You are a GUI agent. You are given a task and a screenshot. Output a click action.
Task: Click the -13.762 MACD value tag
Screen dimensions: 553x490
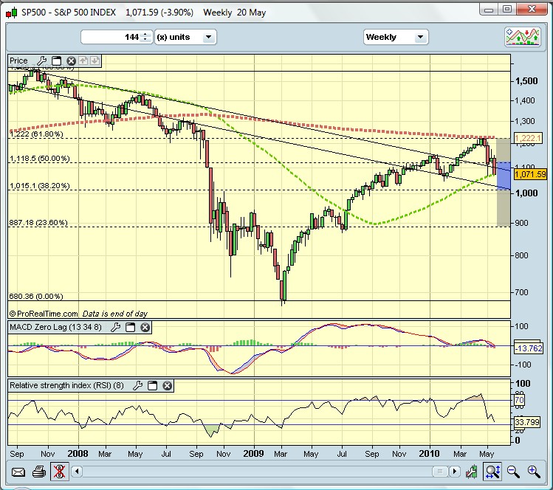point(529,348)
